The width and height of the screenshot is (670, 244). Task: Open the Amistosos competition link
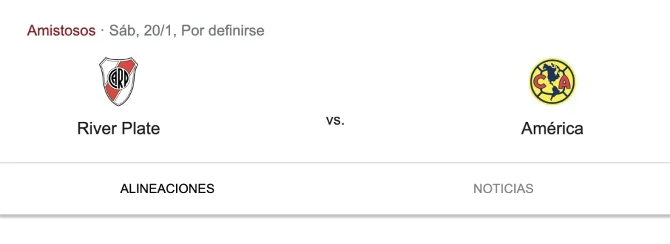coord(61,31)
